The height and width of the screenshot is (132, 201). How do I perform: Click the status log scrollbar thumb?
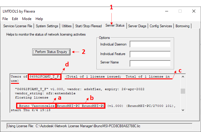183,91
